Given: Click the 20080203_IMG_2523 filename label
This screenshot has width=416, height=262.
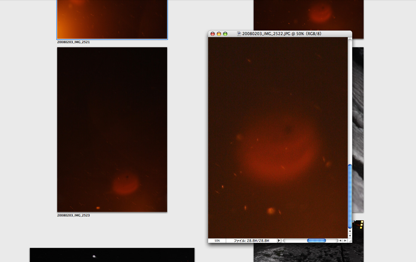Looking at the screenshot, I should [x=73, y=215].
